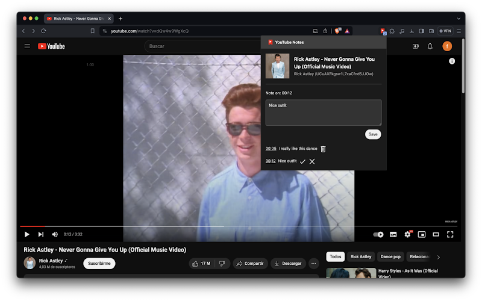Open the browser extensions puzzle icon
Screen dimensions: 482x301
coord(392,31)
